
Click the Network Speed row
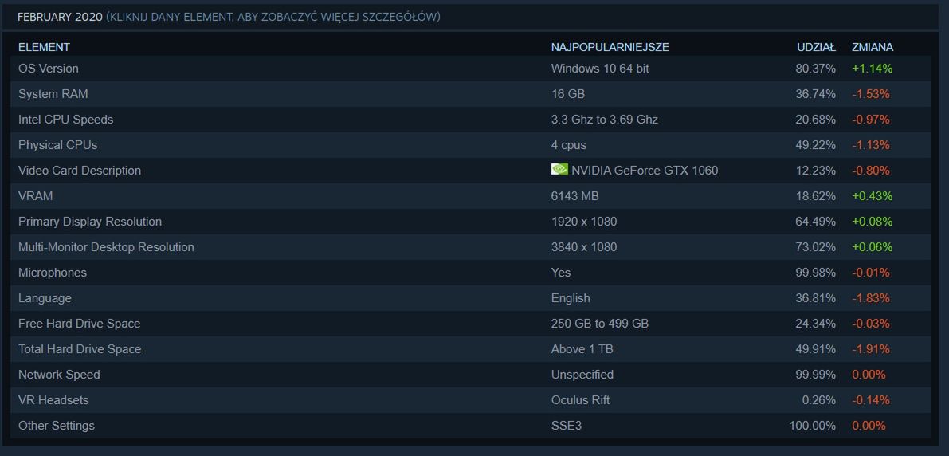(59, 375)
